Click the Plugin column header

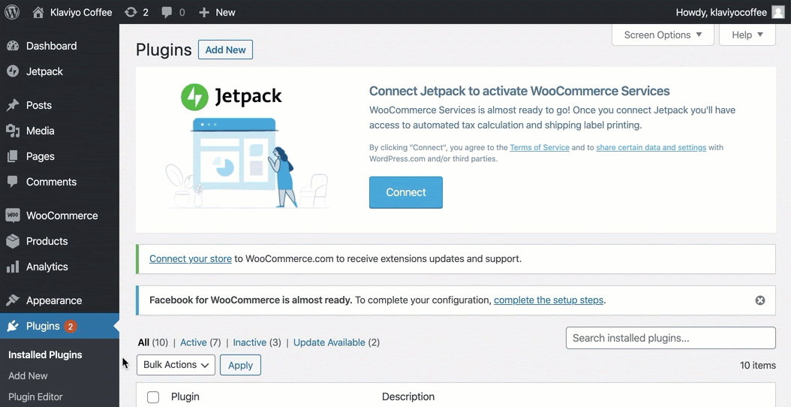185,397
